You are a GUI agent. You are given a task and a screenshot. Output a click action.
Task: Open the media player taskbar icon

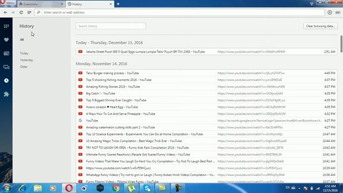[53, 188]
